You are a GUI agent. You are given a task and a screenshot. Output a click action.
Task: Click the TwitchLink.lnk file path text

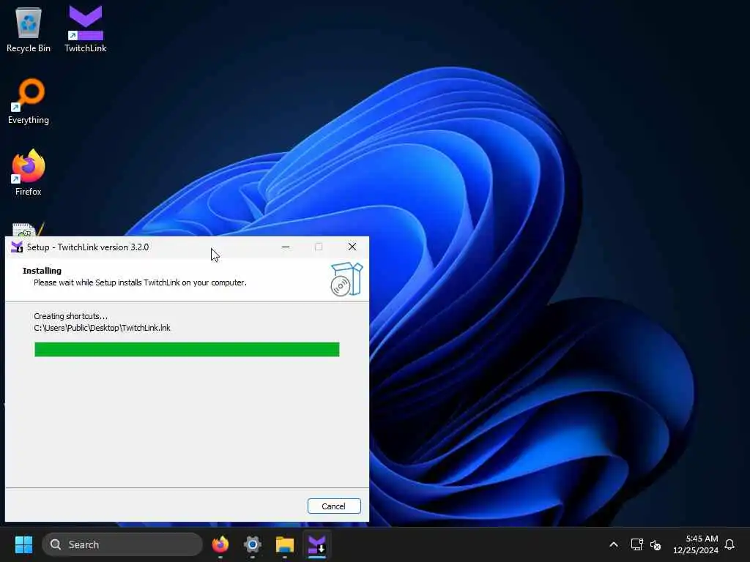click(x=102, y=328)
